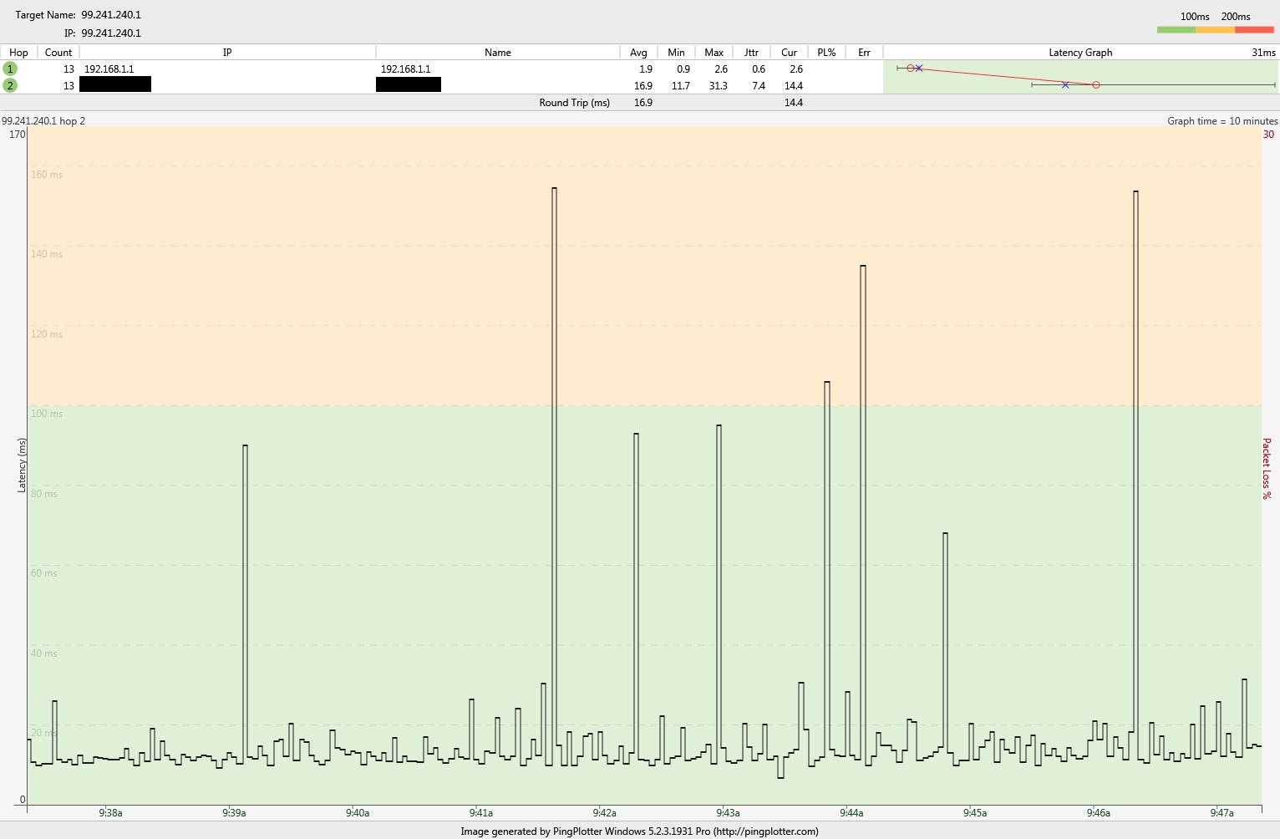Click the yellow legend color bar
Viewport: 1280px width, 839px height.
tap(1215, 30)
